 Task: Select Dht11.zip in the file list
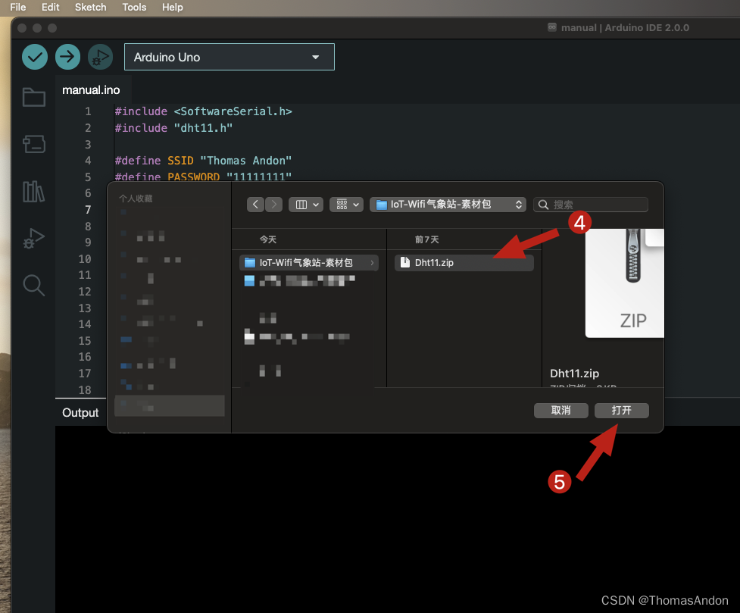[x=464, y=263]
